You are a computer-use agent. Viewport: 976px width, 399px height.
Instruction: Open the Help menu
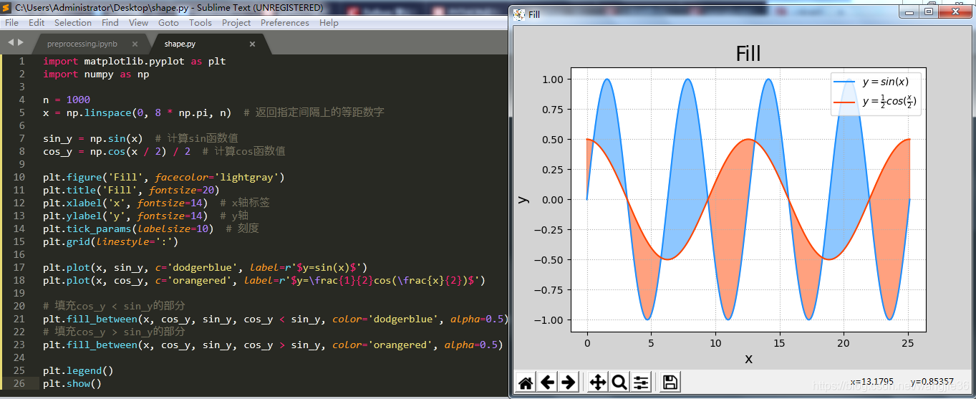(x=329, y=23)
